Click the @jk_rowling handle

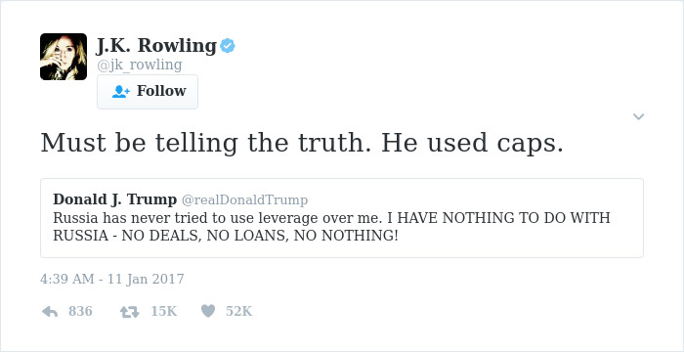139,66
